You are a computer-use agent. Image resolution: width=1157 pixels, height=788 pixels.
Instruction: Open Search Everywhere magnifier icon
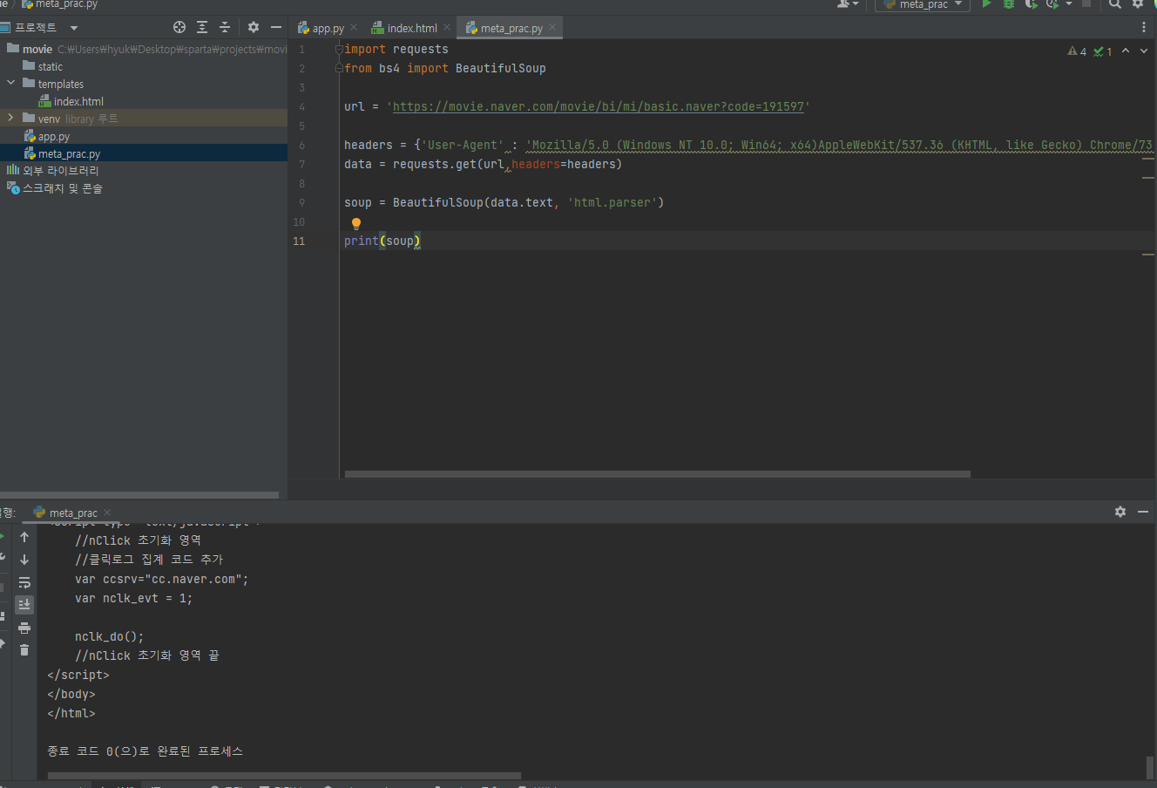point(1115,4)
